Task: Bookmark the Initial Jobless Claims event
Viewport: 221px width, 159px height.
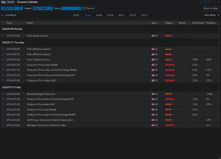Action: pos(3,60)
